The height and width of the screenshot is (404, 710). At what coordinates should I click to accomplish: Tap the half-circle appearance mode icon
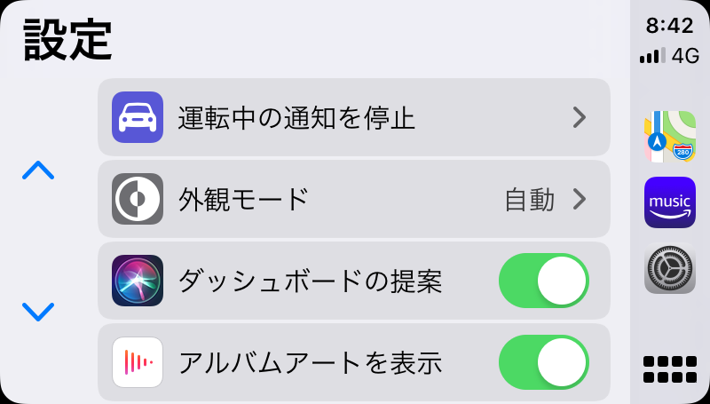138,199
